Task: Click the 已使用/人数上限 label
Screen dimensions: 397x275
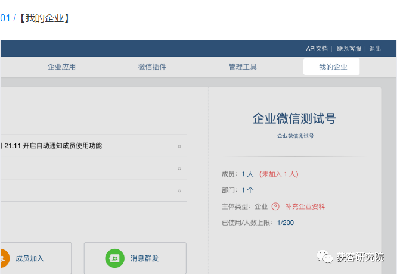Action: click(x=246, y=223)
